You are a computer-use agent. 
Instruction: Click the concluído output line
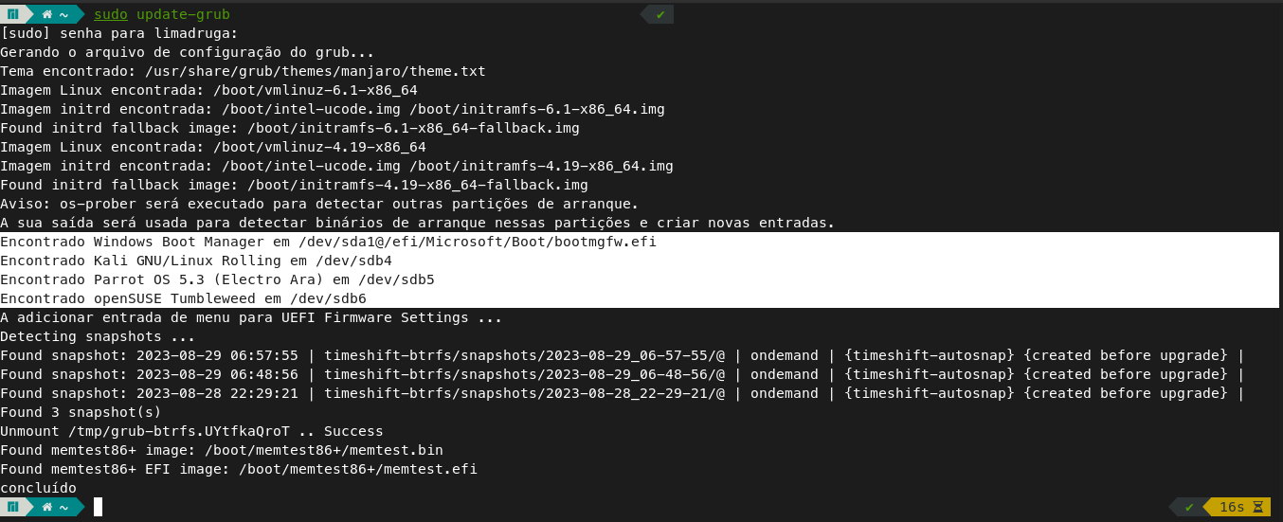click(38, 488)
